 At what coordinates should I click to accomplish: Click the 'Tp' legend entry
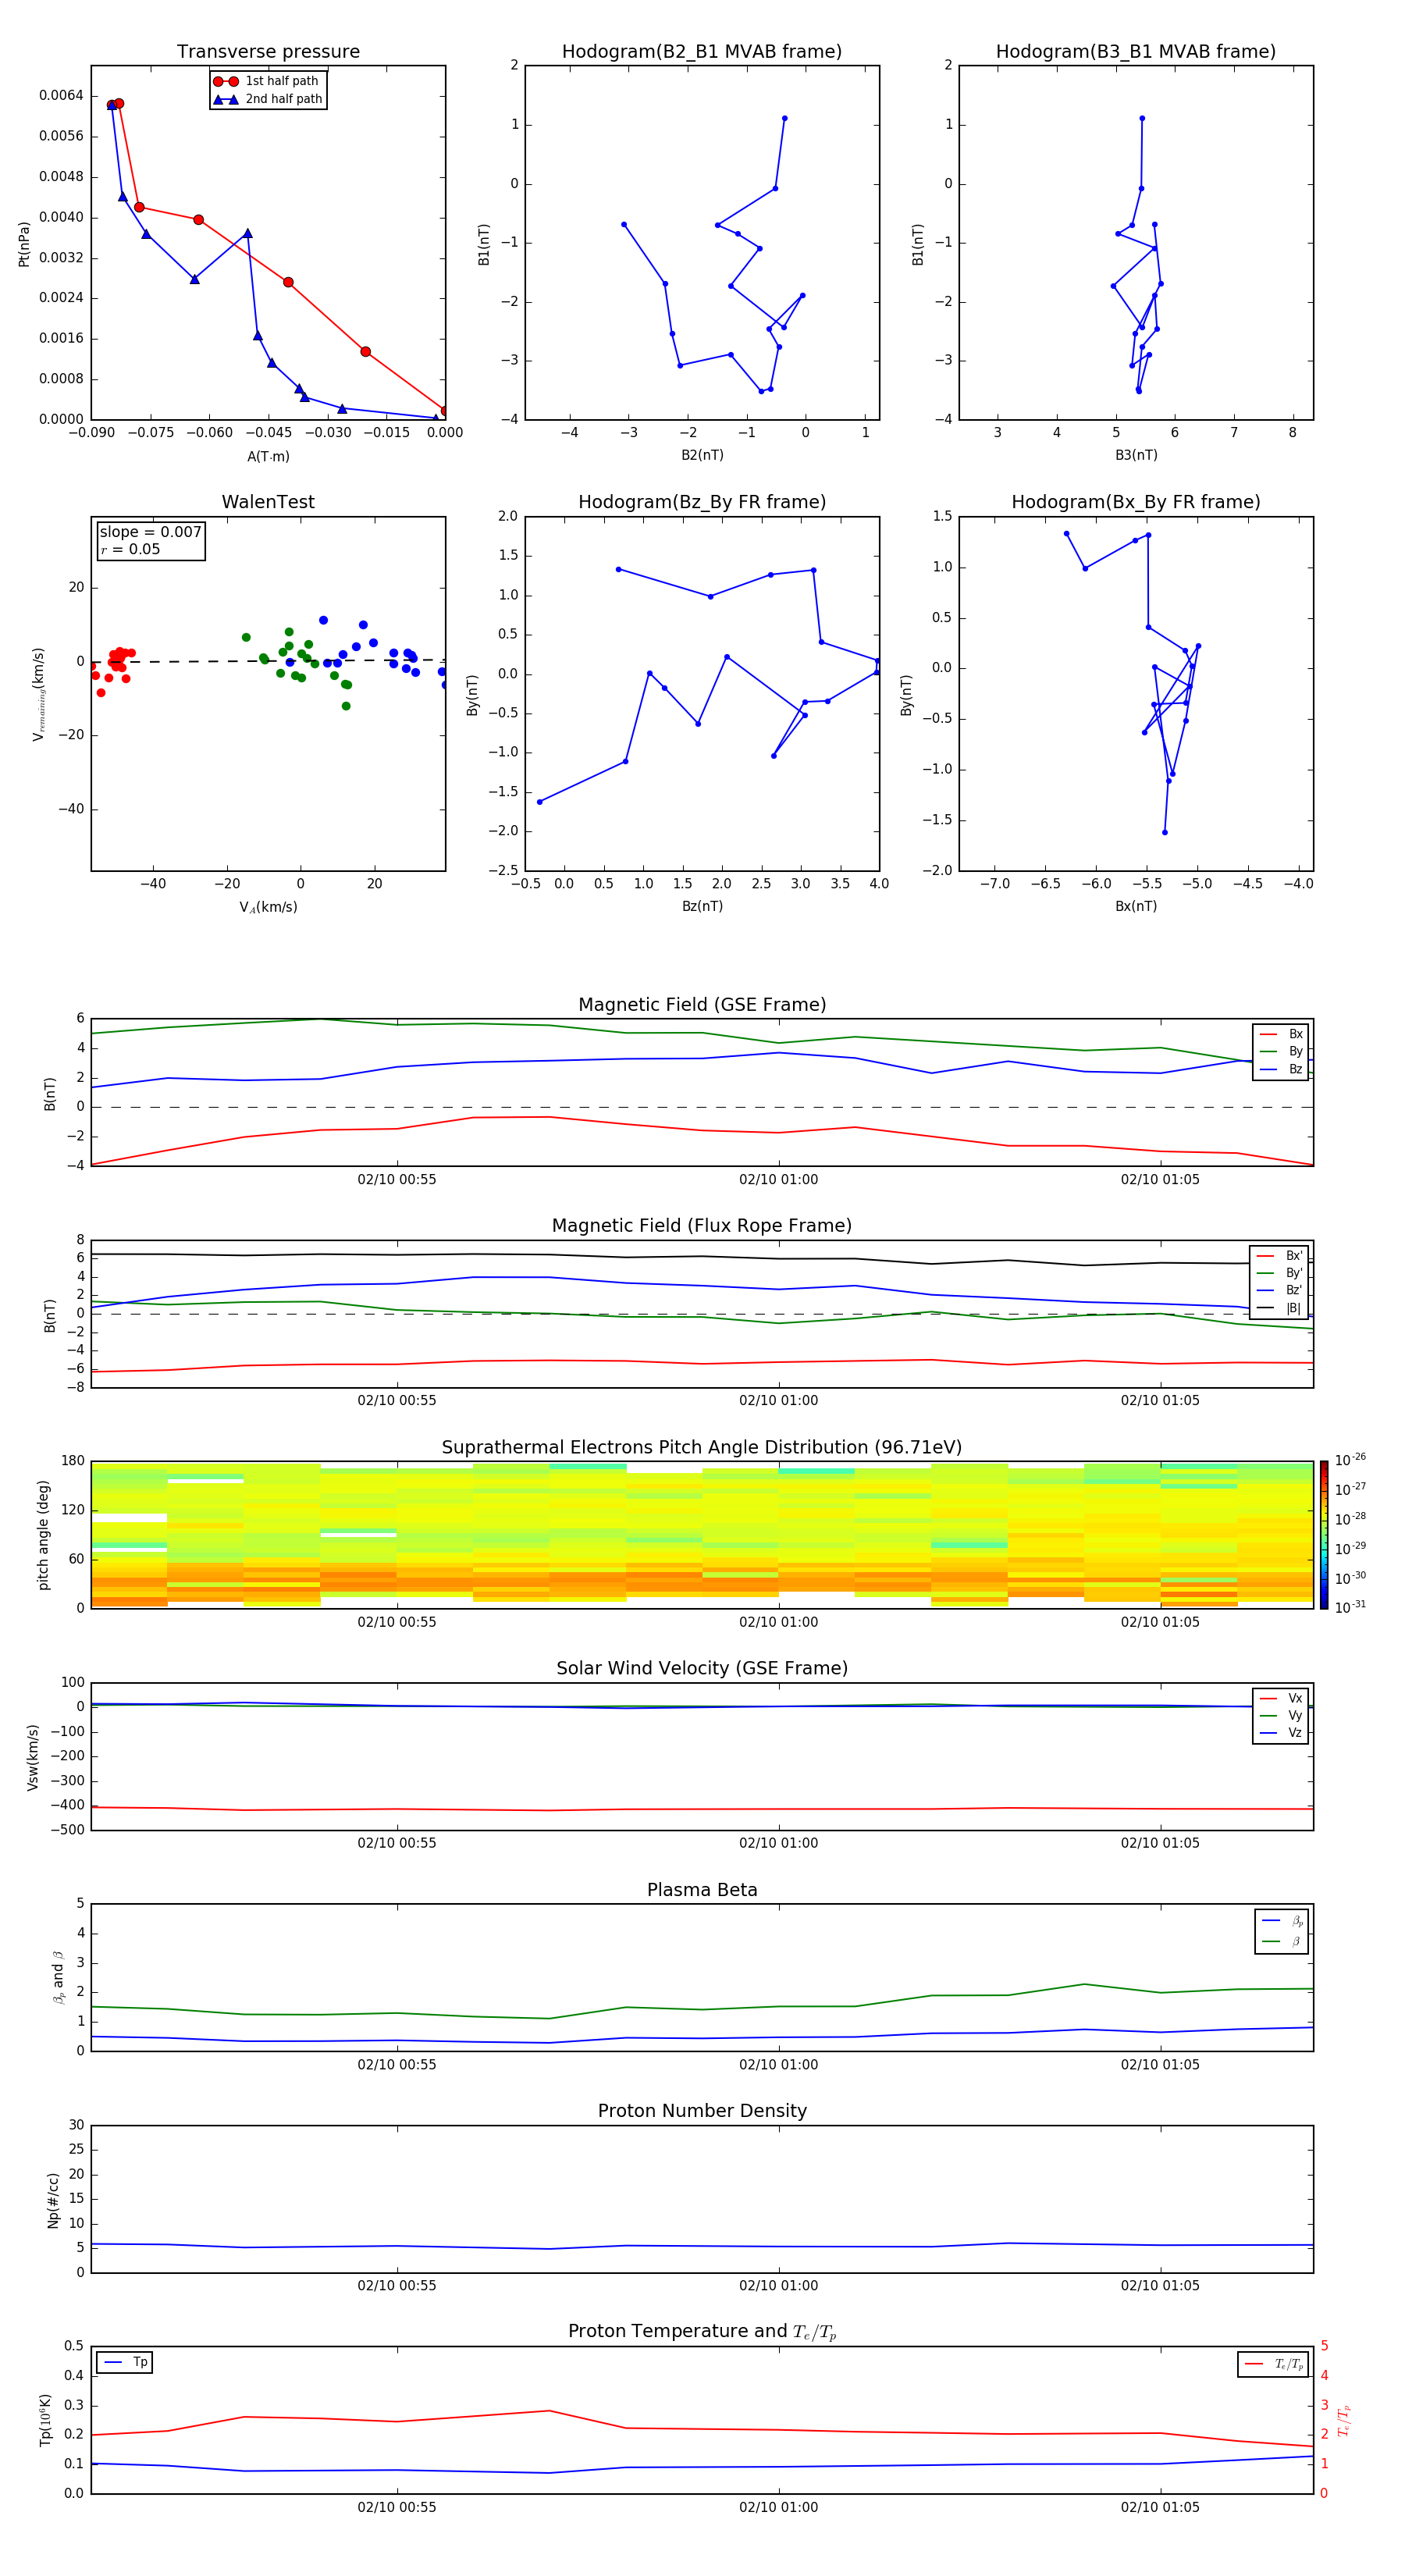tap(126, 2362)
